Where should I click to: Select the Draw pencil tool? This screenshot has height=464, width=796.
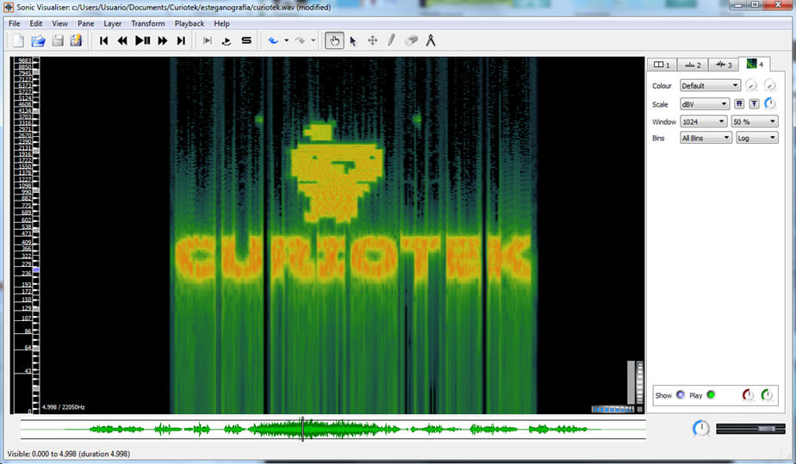click(391, 40)
